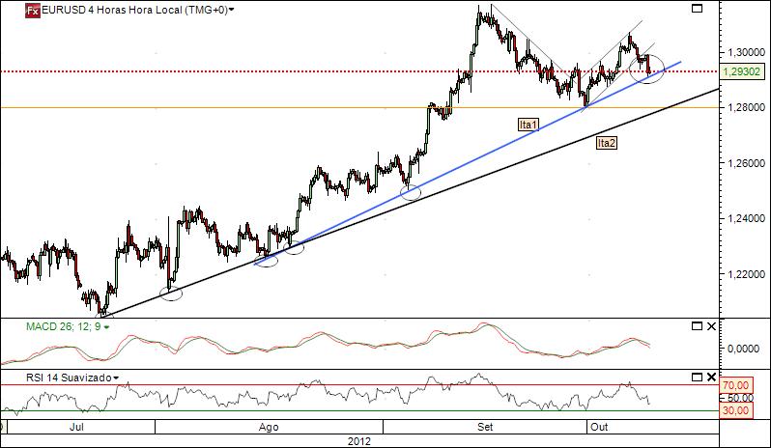Maximize the MACD indicator panel
The image size is (771, 448).
coord(697,326)
